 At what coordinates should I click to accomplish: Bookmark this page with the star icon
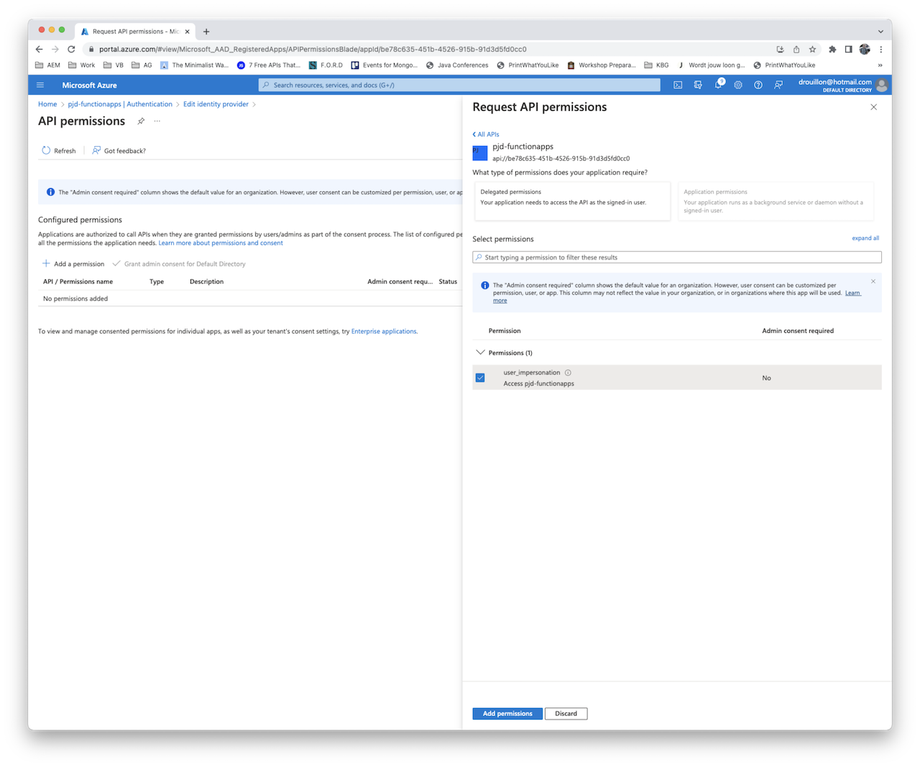coord(812,49)
